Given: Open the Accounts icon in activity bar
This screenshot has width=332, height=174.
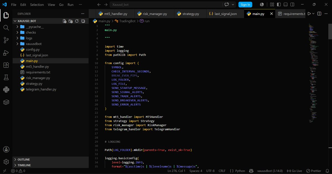Looking at the screenshot, I should click(6, 149).
